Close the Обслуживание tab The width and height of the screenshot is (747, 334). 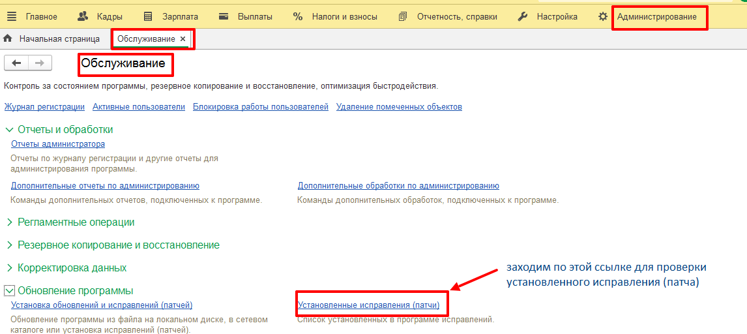click(183, 39)
